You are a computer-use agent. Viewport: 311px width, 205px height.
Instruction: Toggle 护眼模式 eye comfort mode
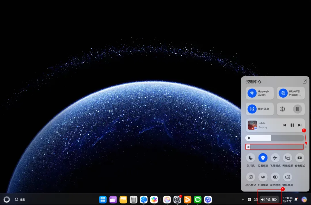click(x=263, y=177)
